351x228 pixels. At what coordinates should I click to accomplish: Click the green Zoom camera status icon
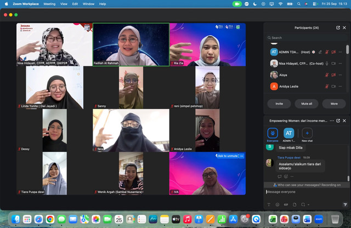point(237,4)
